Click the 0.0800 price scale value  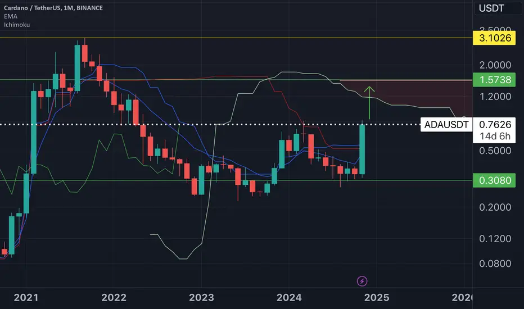tap(495, 263)
